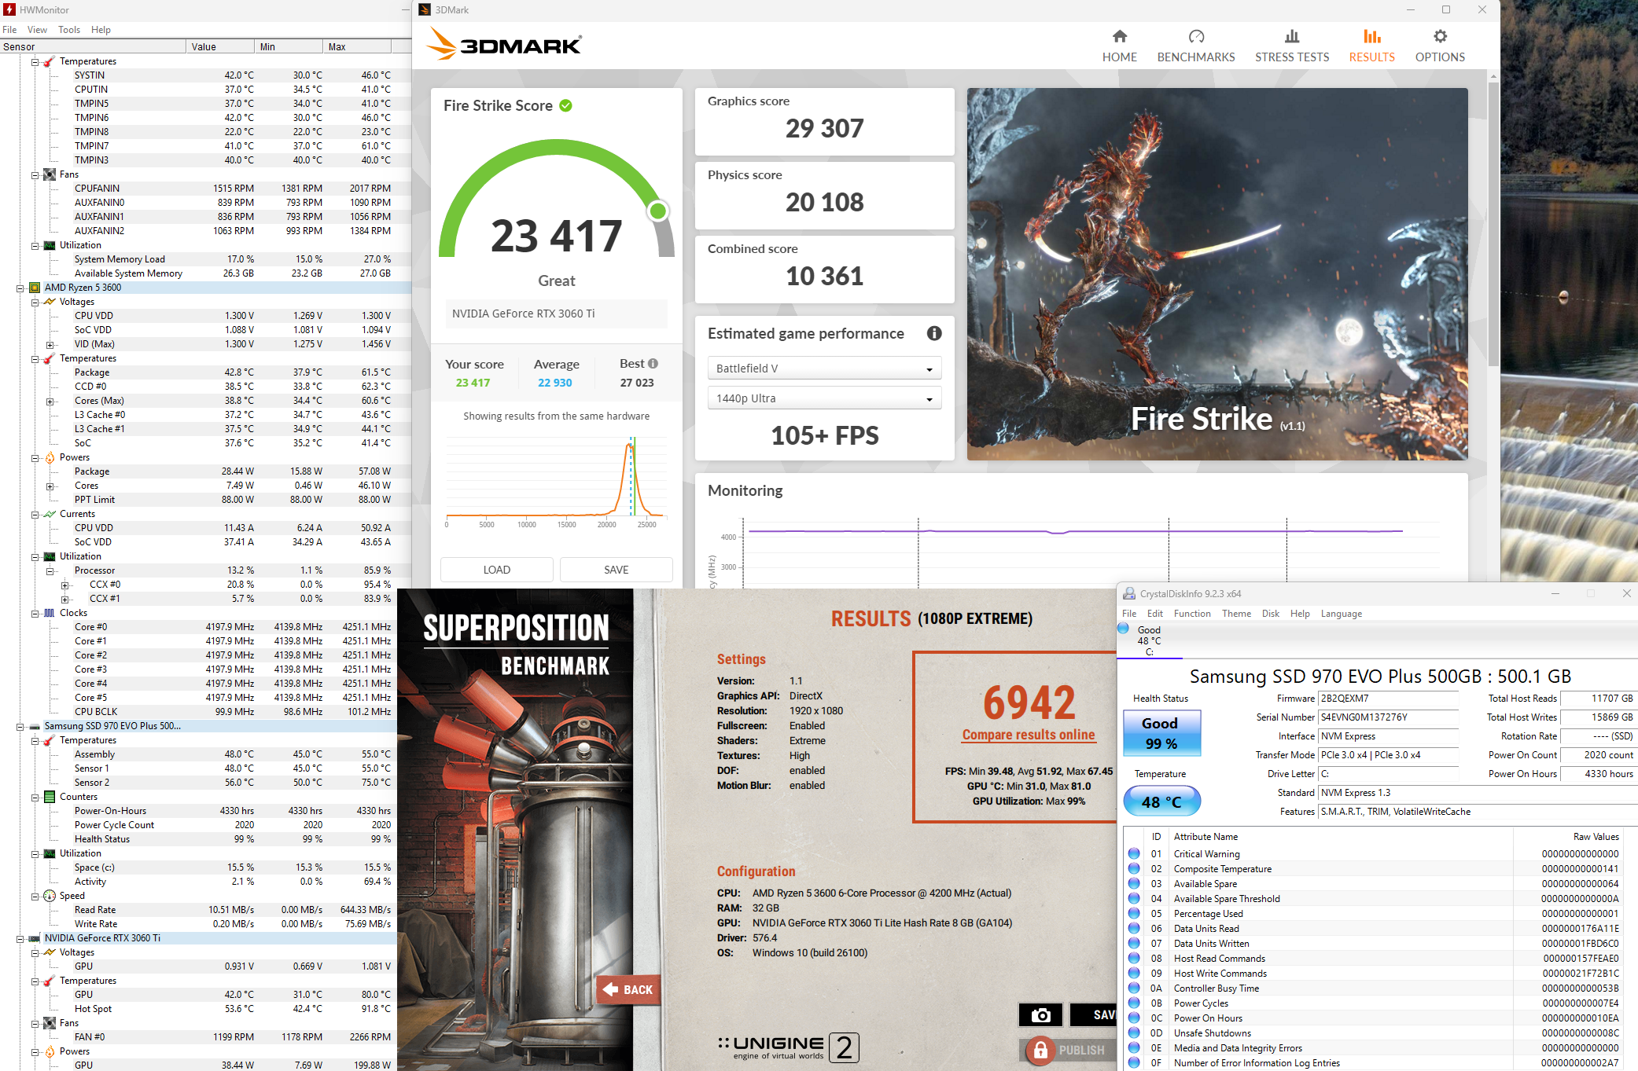Open CrystalDiskInfo Language menu
The height and width of the screenshot is (1071, 1638).
click(1342, 614)
